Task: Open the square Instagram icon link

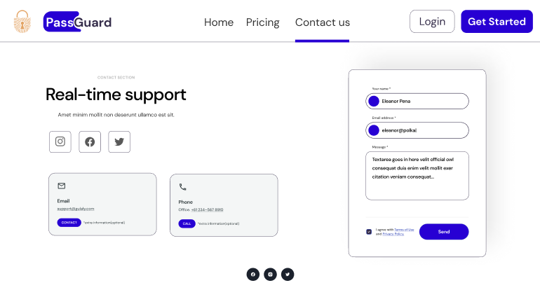Action: [60, 141]
